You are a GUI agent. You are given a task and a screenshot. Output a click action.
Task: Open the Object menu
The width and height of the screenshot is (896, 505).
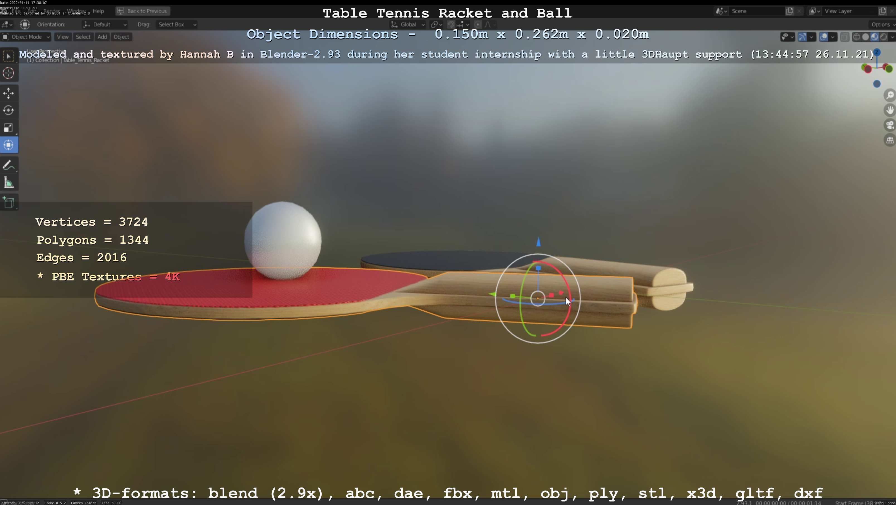tap(121, 37)
